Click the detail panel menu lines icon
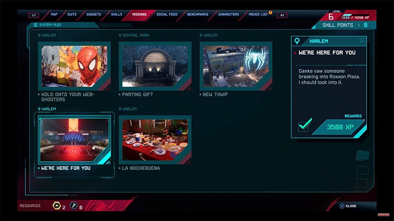This screenshot has height=221, width=394. 361,40
